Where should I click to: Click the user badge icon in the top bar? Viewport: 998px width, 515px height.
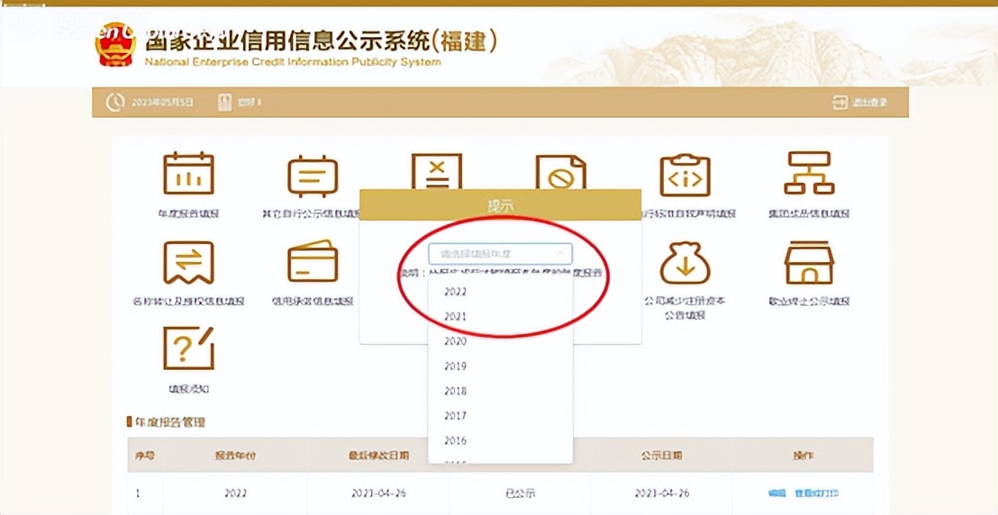click(224, 103)
